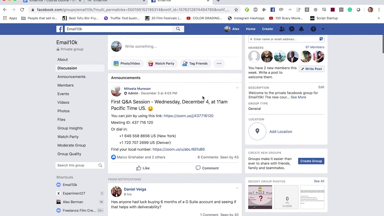Open the '0 Clicked' group photo thumbnail

[286, 197]
